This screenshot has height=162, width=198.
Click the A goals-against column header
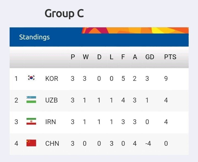point(135,57)
